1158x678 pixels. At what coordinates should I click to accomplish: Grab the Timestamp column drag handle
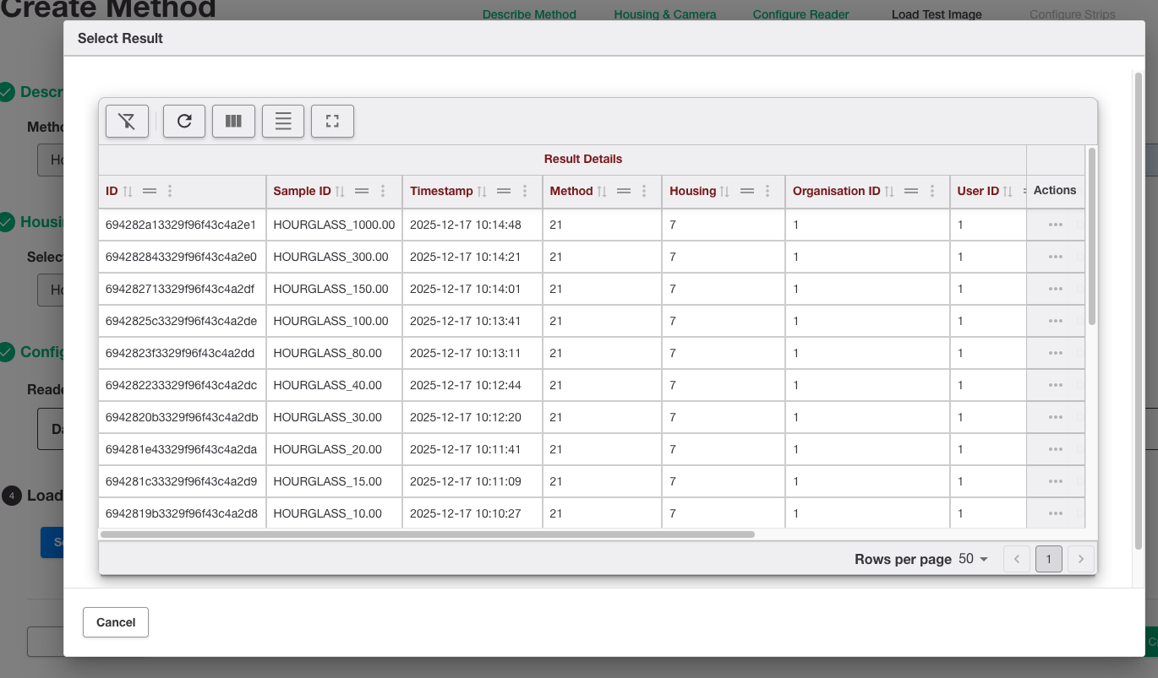tap(504, 192)
